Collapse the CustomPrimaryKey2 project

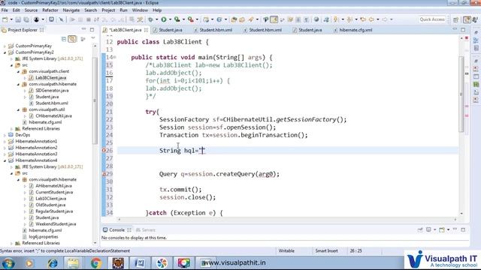[x=5, y=52]
